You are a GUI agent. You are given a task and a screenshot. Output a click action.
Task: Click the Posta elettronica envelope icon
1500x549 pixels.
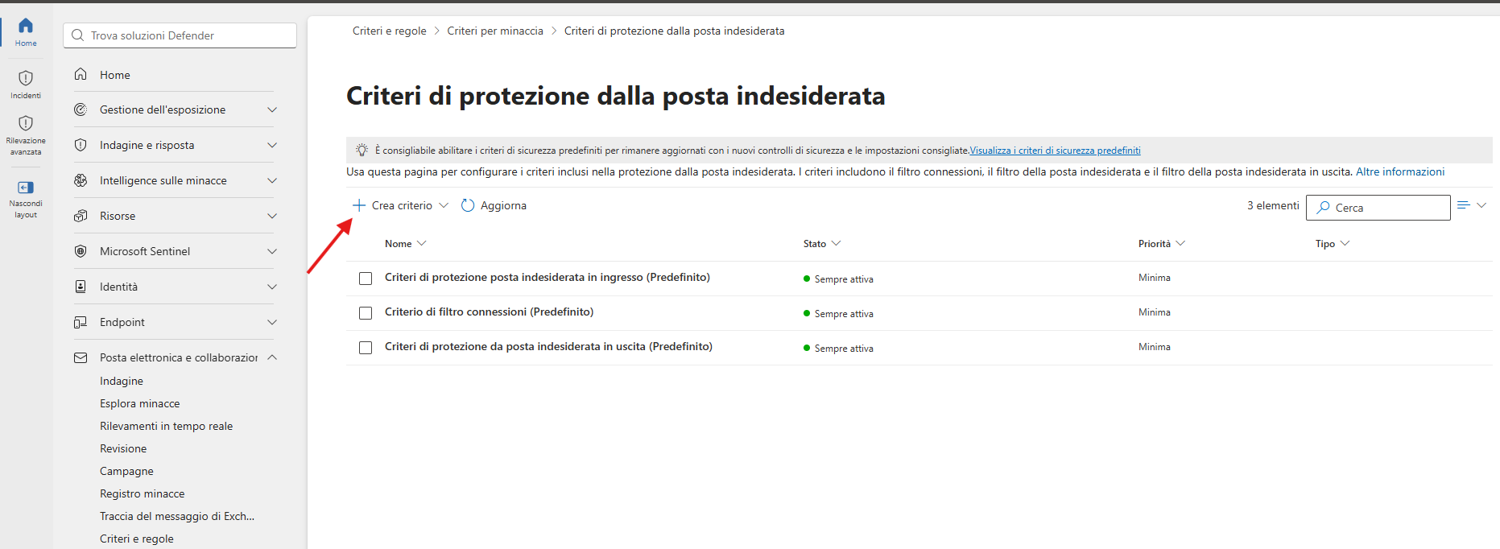81,357
